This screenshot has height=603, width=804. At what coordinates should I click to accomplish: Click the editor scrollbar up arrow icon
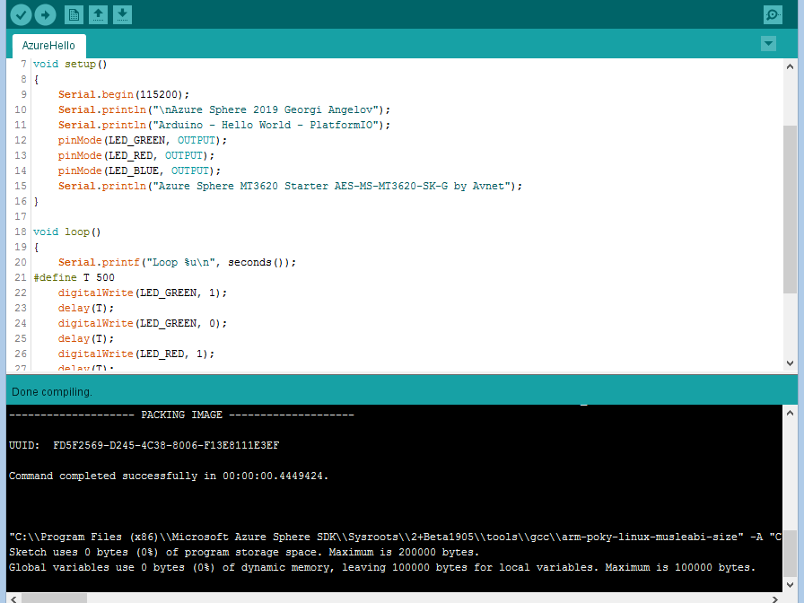point(790,64)
